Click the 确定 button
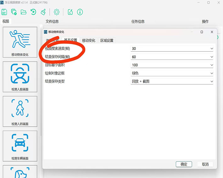Image resolution: width=223 pixels, height=178 pixels. (184, 164)
